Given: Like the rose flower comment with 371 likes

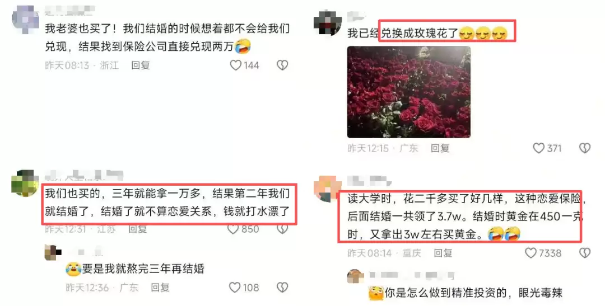Looking at the screenshot, I should [539, 148].
